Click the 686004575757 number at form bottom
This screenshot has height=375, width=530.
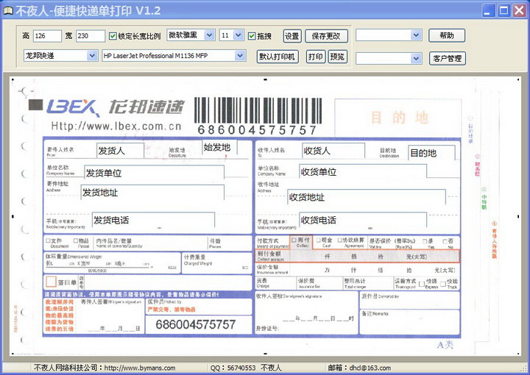195,324
